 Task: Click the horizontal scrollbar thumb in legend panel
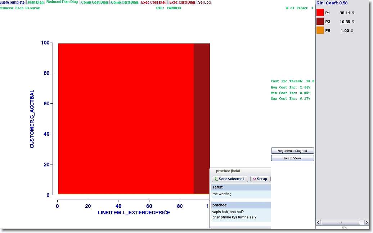coord(340,223)
